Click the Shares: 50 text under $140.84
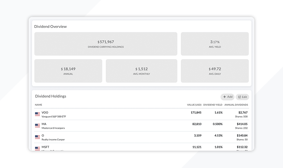This screenshot has width=283, height=168. coord(242,139)
